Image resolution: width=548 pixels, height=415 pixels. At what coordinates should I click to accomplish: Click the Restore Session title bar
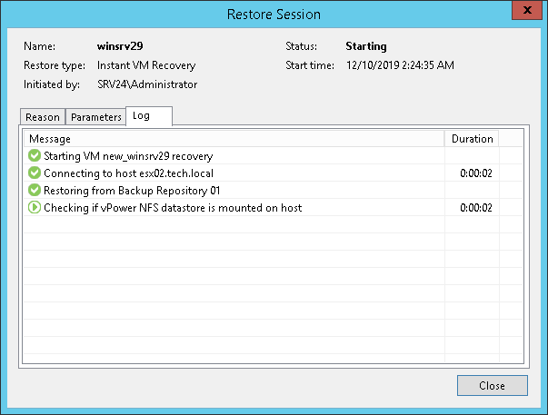[273, 15]
